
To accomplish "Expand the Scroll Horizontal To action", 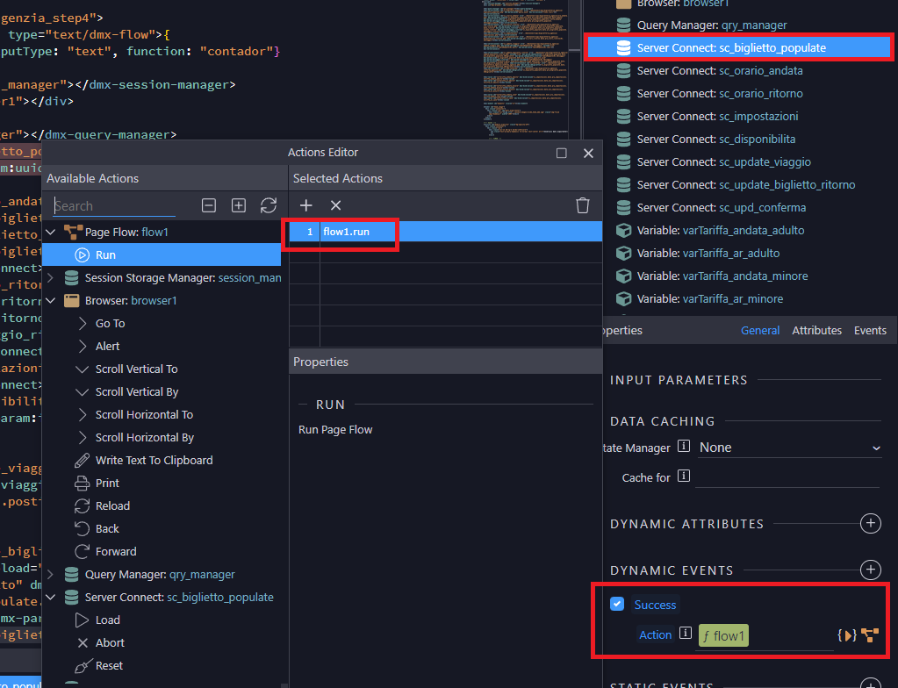I will click(83, 414).
